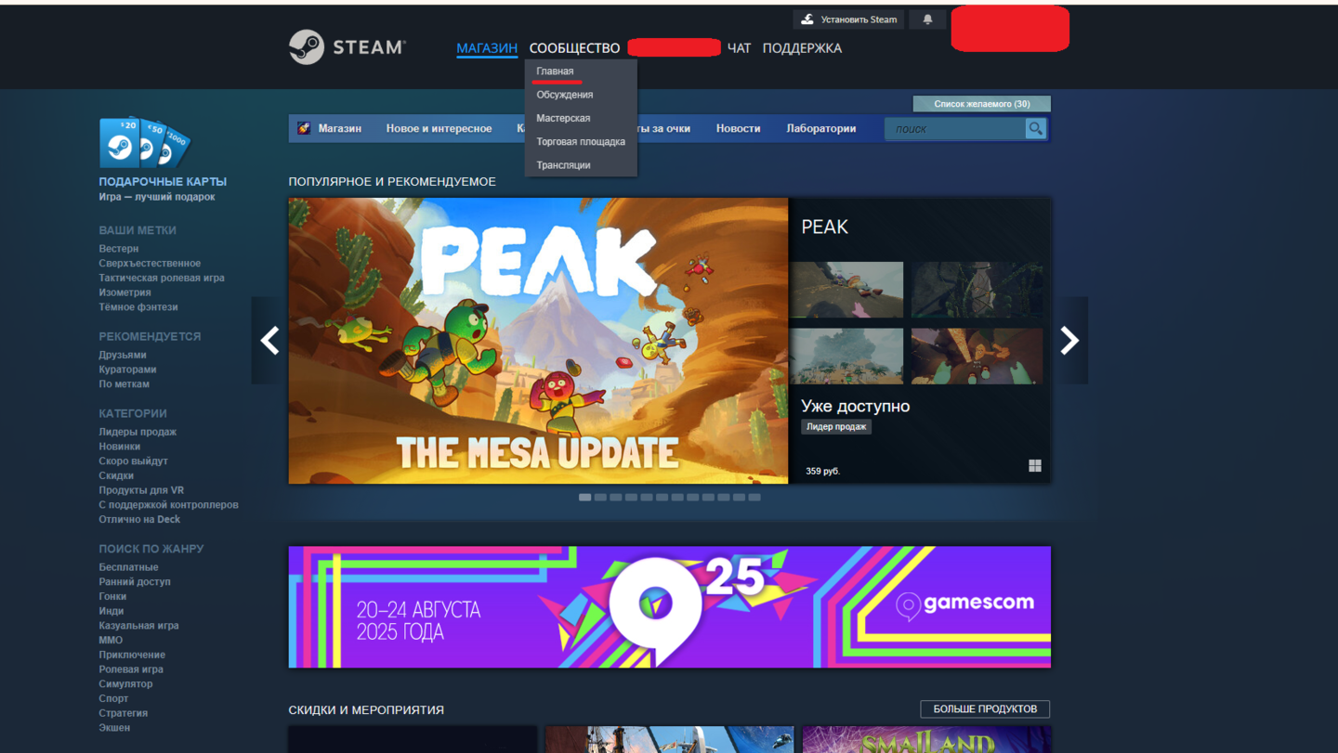The width and height of the screenshot is (1338, 753).
Task: Open ЧАТ in top menu
Action: (739, 48)
